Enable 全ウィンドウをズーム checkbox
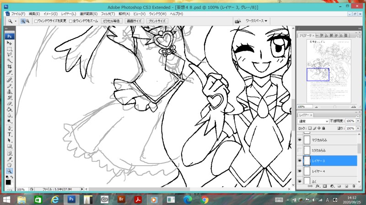Screen dimensions: 366x205 [x=70, y=21]
